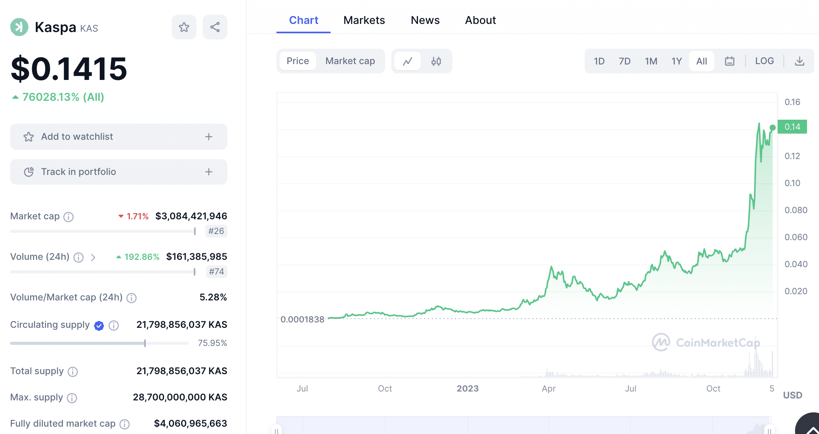This screenshot has width=819, height=434.
Task: Open the calendar date range picker
Action: [x=730, y=61]
